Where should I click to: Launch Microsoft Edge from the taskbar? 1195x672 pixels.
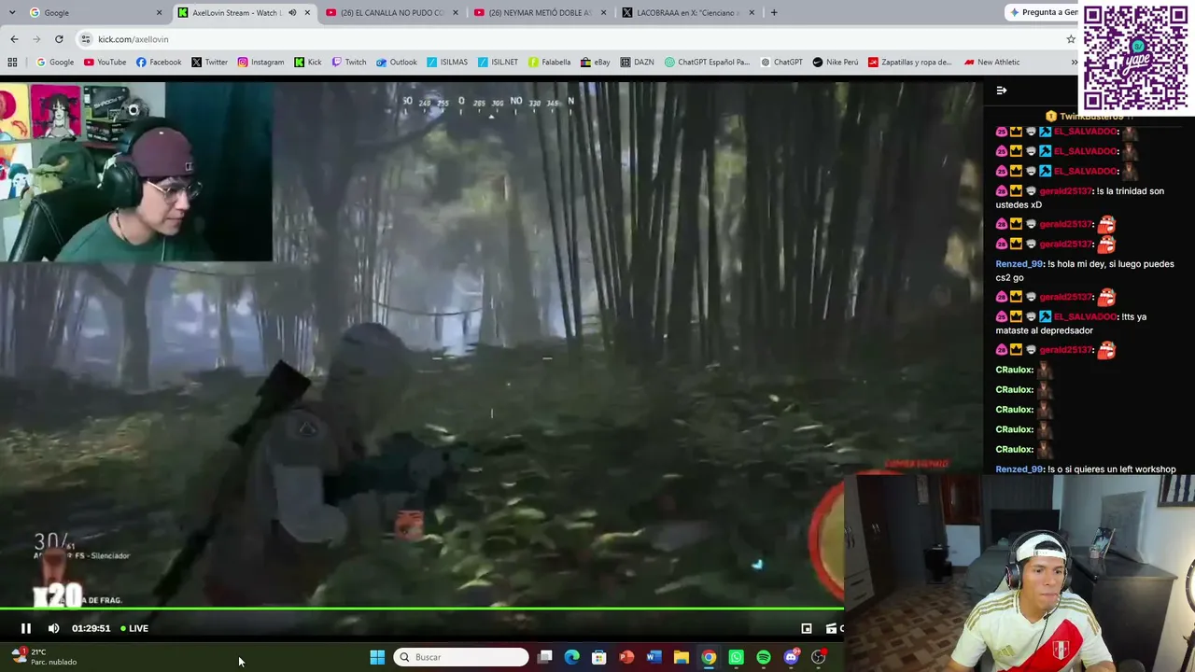(572, 657)
